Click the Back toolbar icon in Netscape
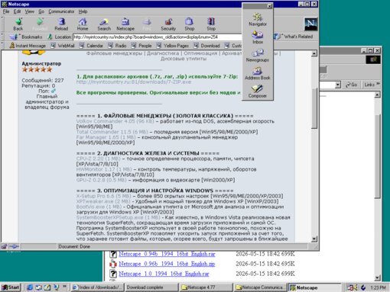The height and width of the screenshot is (292, 390). 18,24
